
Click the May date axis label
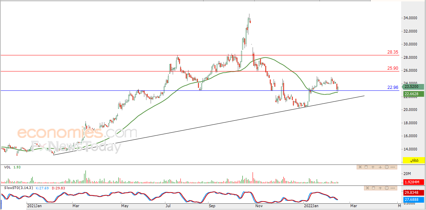(x=125, y=206)
